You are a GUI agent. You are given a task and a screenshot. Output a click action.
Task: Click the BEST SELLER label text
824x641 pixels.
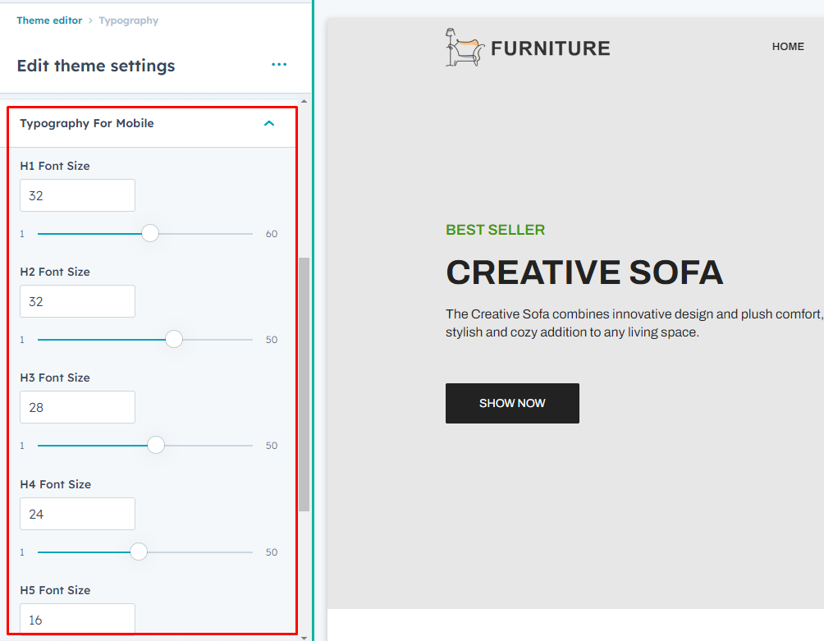point(495,230)
